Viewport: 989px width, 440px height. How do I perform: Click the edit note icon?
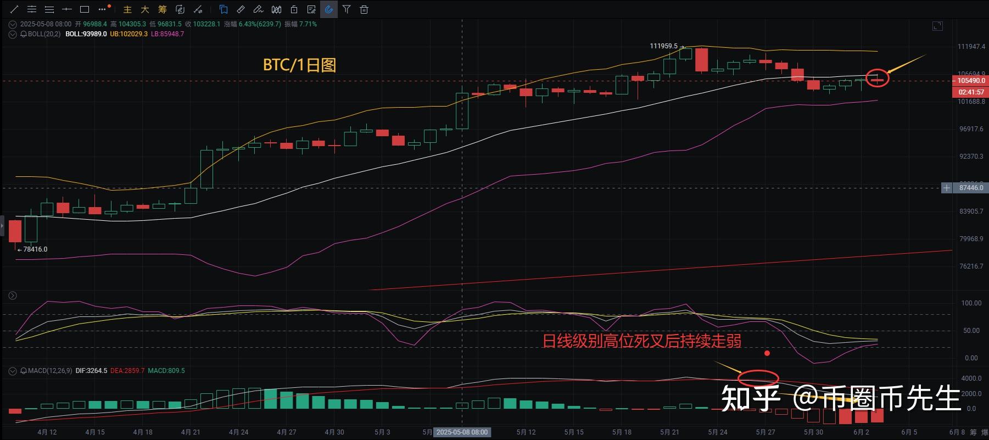pos(311,9)
